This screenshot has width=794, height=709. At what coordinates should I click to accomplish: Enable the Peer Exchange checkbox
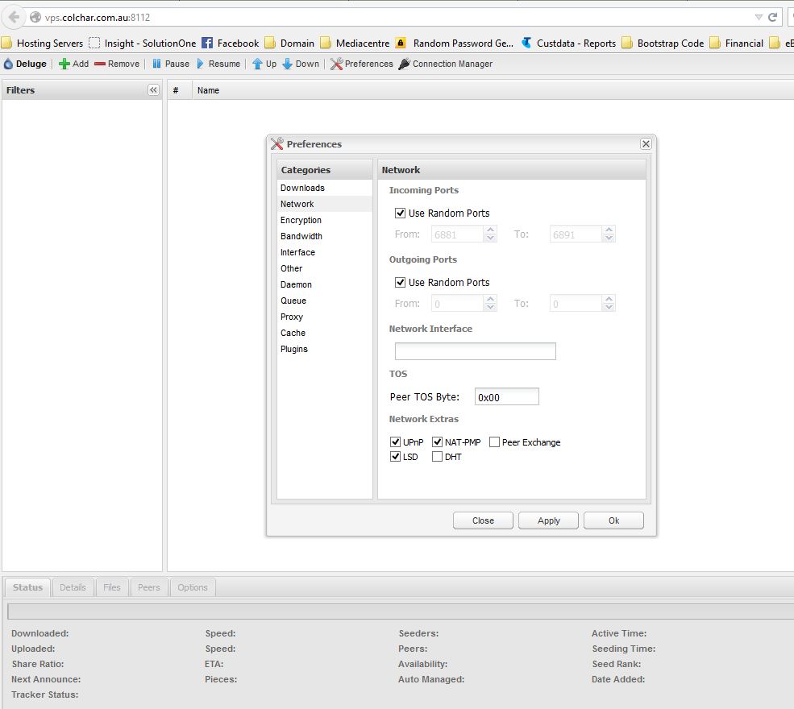pos(495,442)
